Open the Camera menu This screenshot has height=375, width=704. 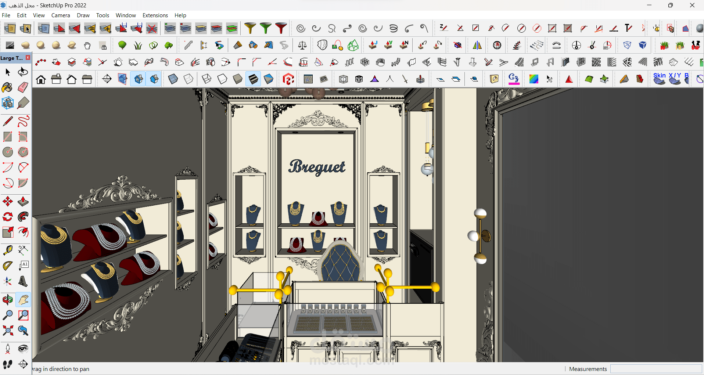click(61, 15)
